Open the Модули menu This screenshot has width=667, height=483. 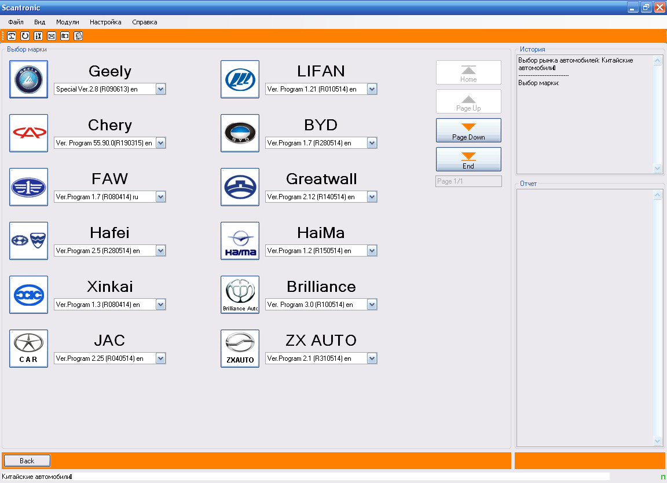pos(68,22)
